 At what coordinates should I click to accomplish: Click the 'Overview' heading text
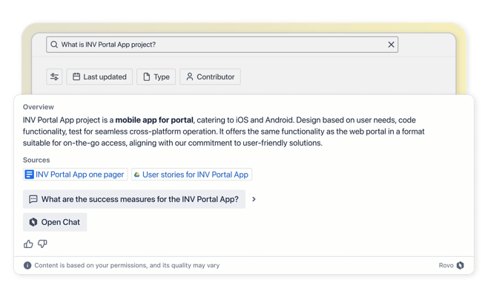39,107
